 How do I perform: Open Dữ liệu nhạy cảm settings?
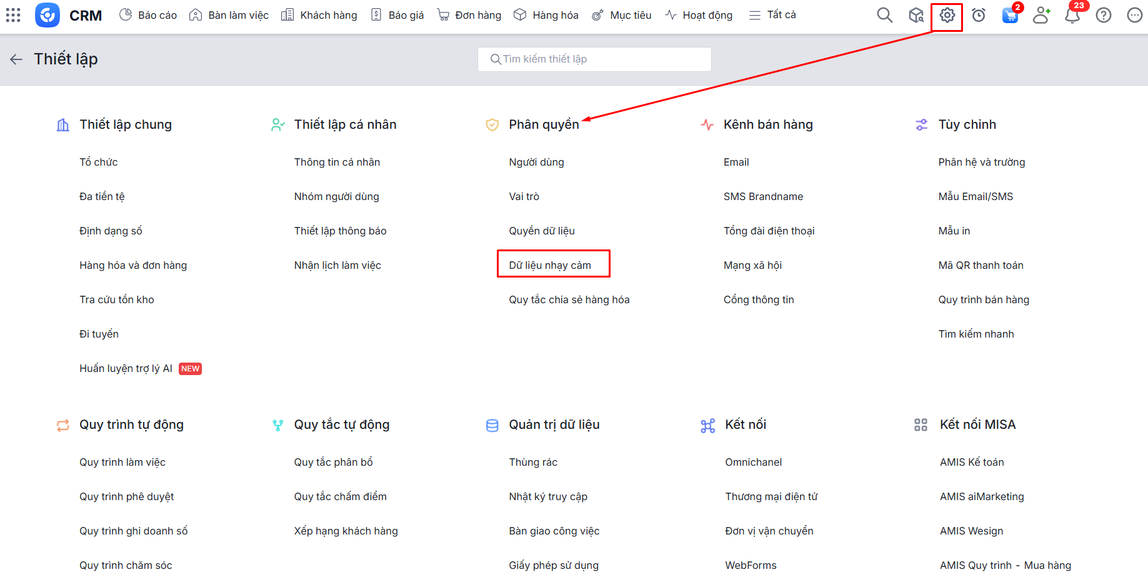coord(550,265)
